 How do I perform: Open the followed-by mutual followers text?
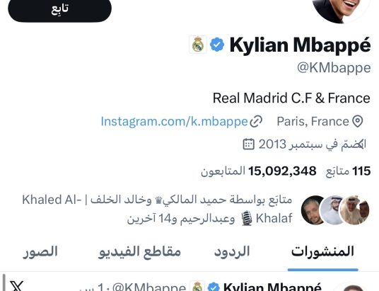tap(157, 209)
